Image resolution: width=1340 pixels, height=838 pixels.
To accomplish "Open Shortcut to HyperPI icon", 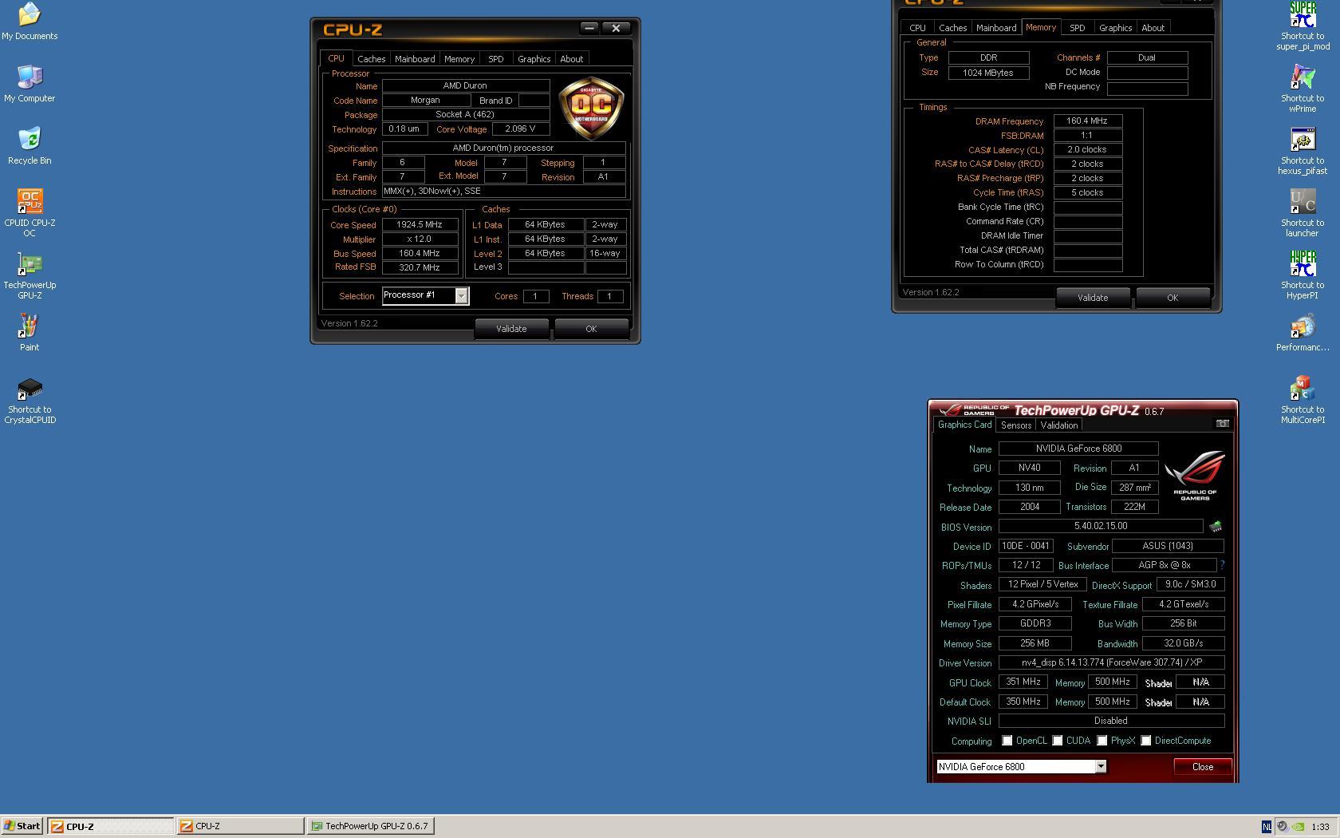I will click(x=1303, y=275).
